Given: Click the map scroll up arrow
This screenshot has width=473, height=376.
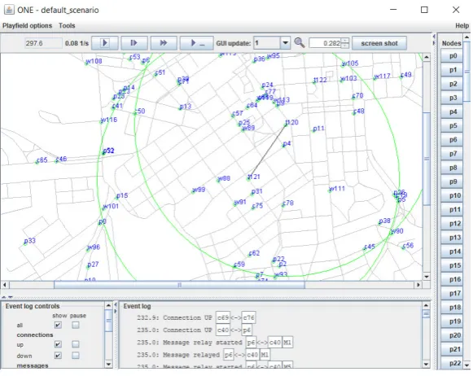Looking at the screenshot, I should [427, 57].
